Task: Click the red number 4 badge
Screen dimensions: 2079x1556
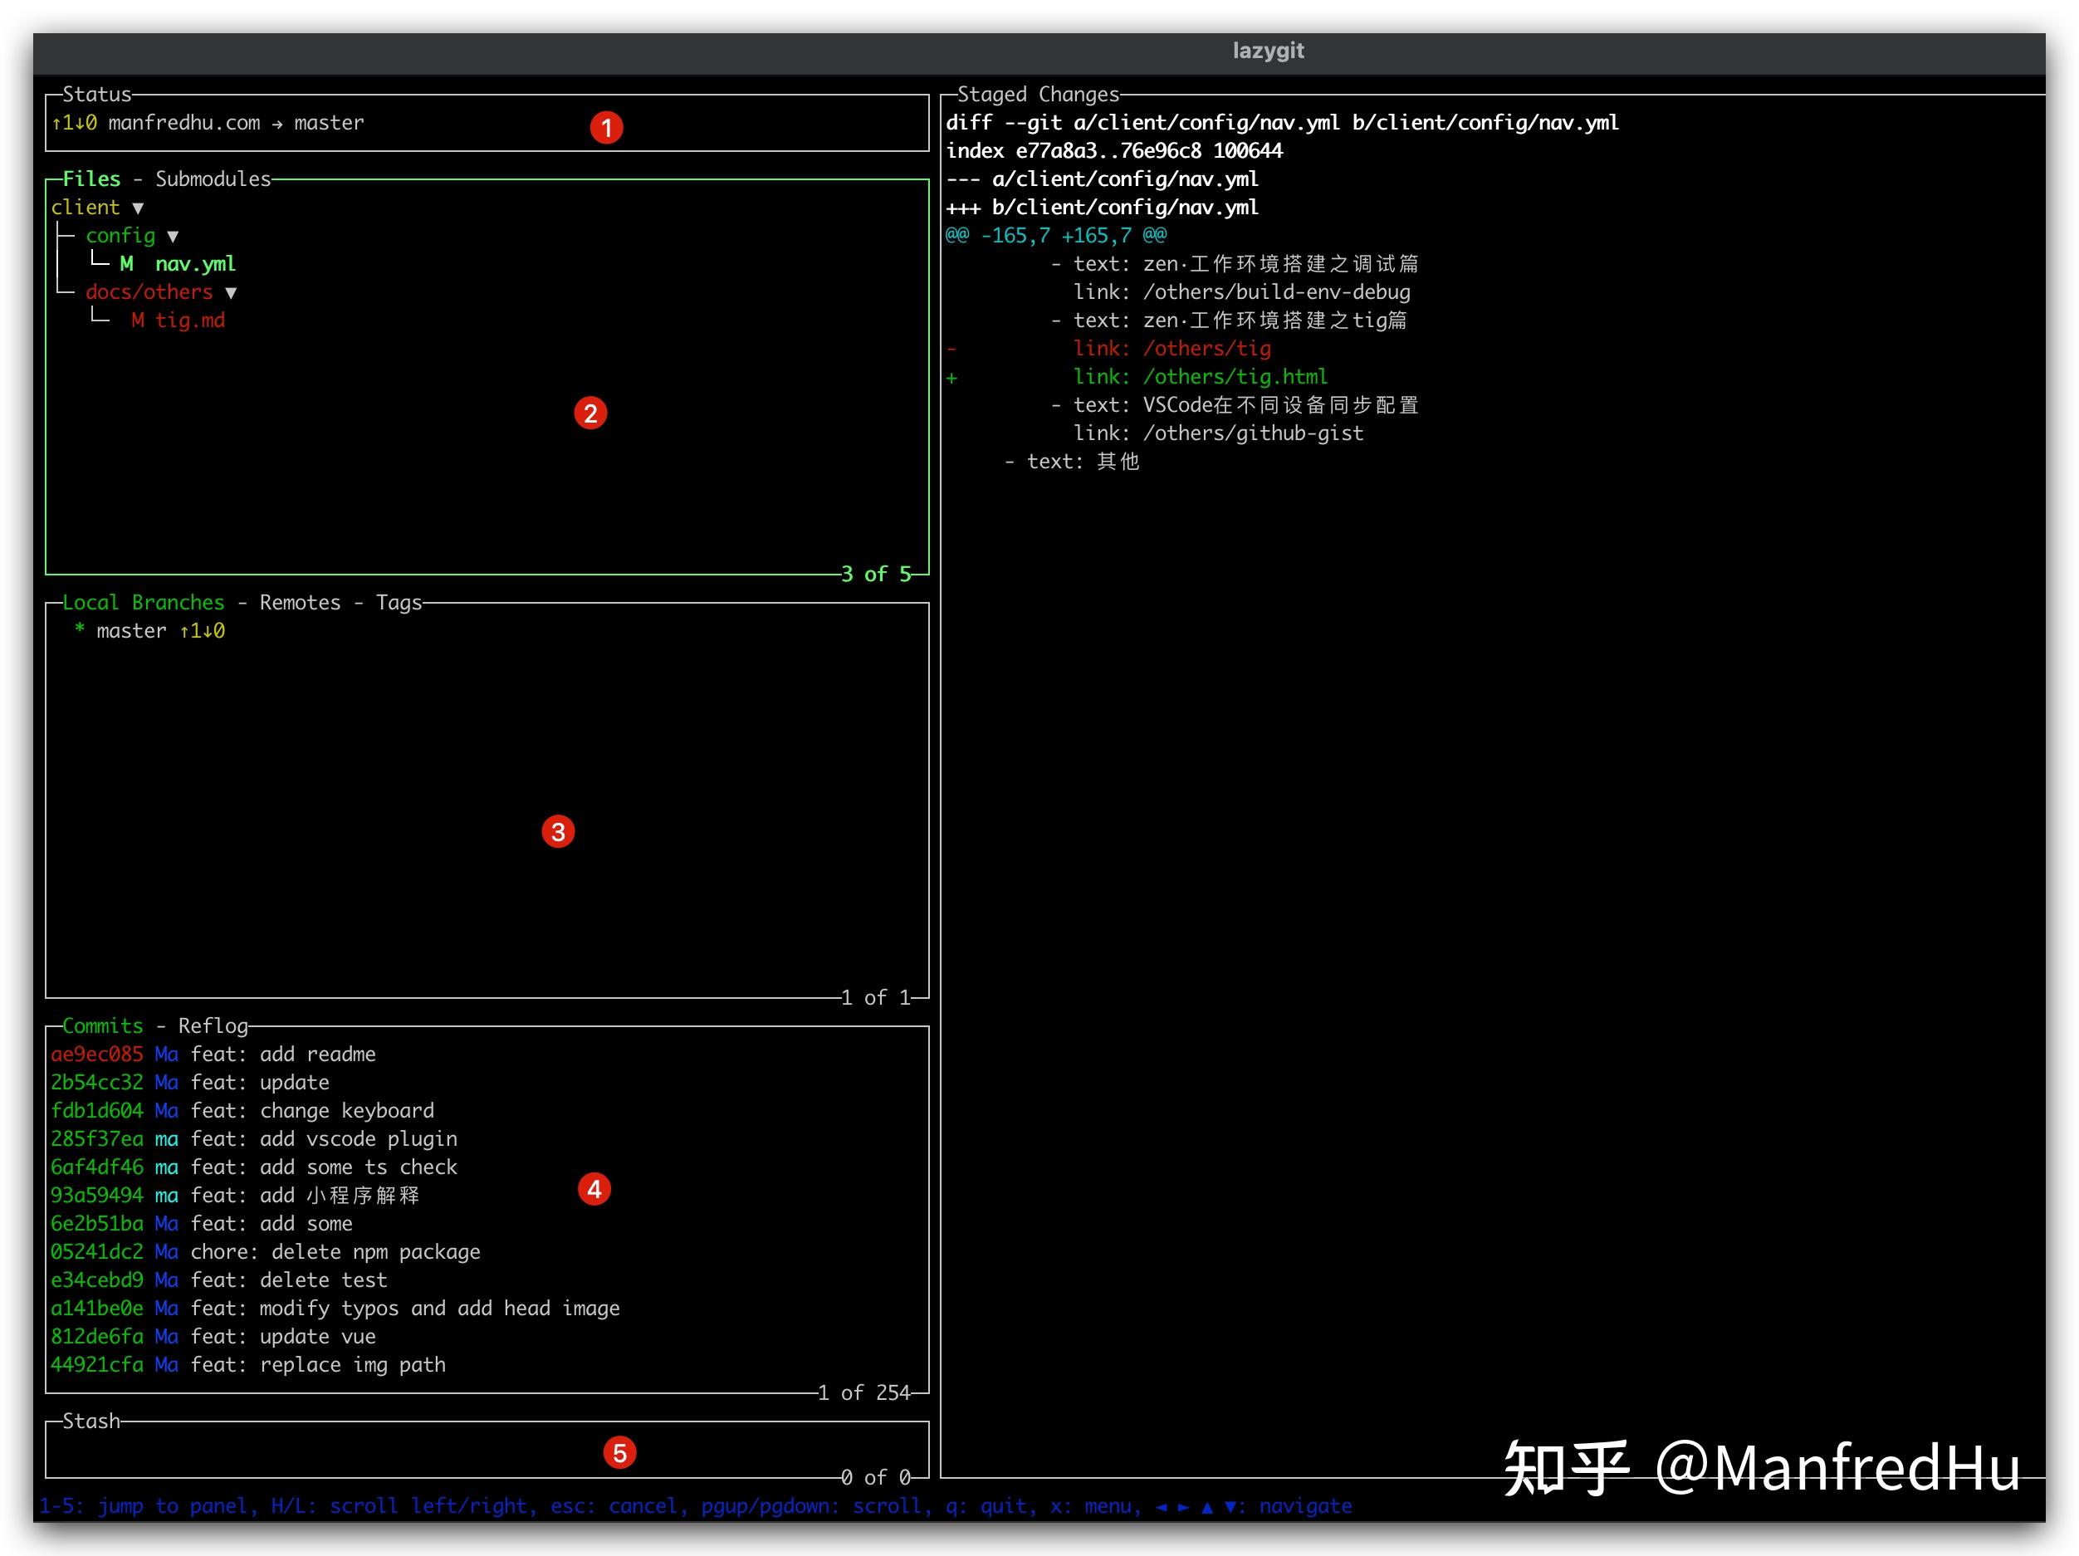Action: 594,1189
